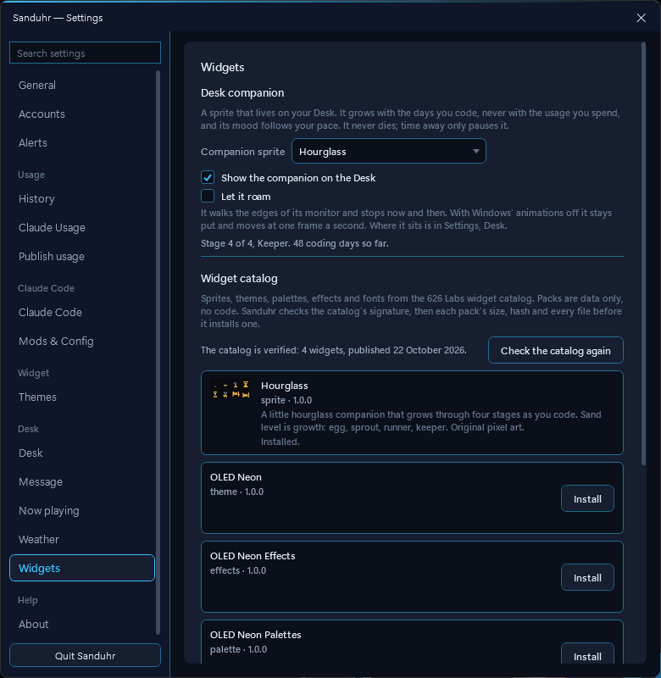The image size is (661, 678).
Task: Click the OLED Neon Effects title
Action: click(x=253, y=556)
